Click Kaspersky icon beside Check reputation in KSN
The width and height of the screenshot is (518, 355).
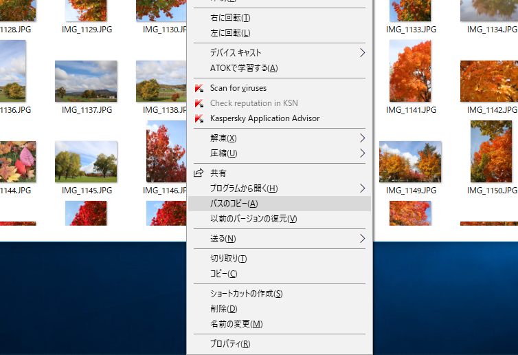tap(199, 103)
